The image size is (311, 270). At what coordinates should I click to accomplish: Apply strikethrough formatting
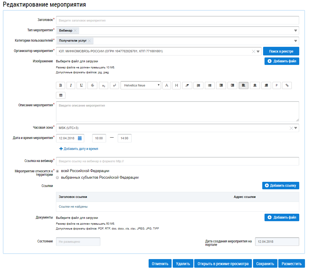(92, 85)
